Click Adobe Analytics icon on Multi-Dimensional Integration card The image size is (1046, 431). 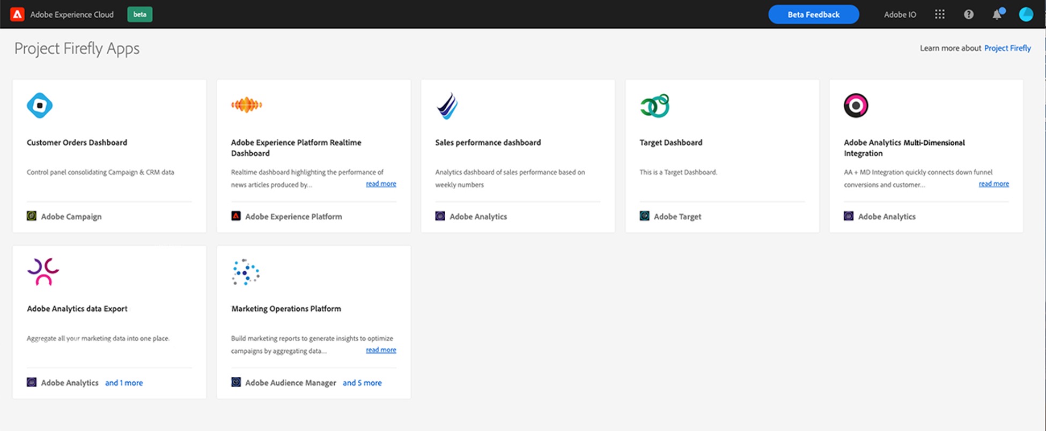pos(849,216)
